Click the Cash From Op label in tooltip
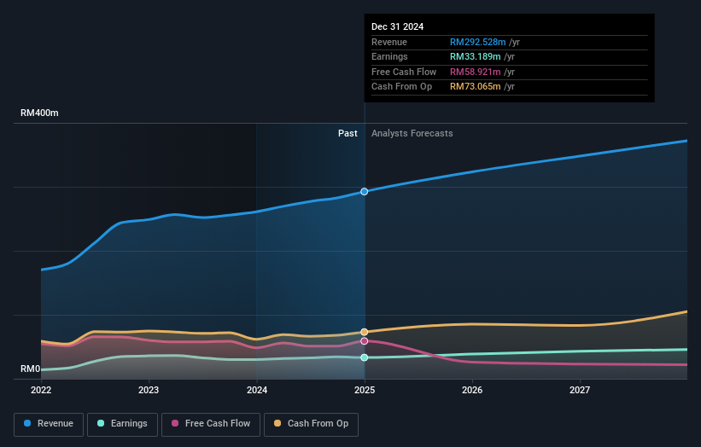This screenshot has height=447, width=701. pos(402,87)
